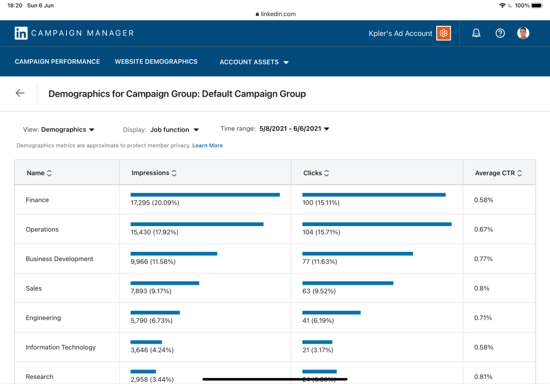This screenshot has width=550, height=384.
Task: Go back using the left arrow
Action: 20,93
